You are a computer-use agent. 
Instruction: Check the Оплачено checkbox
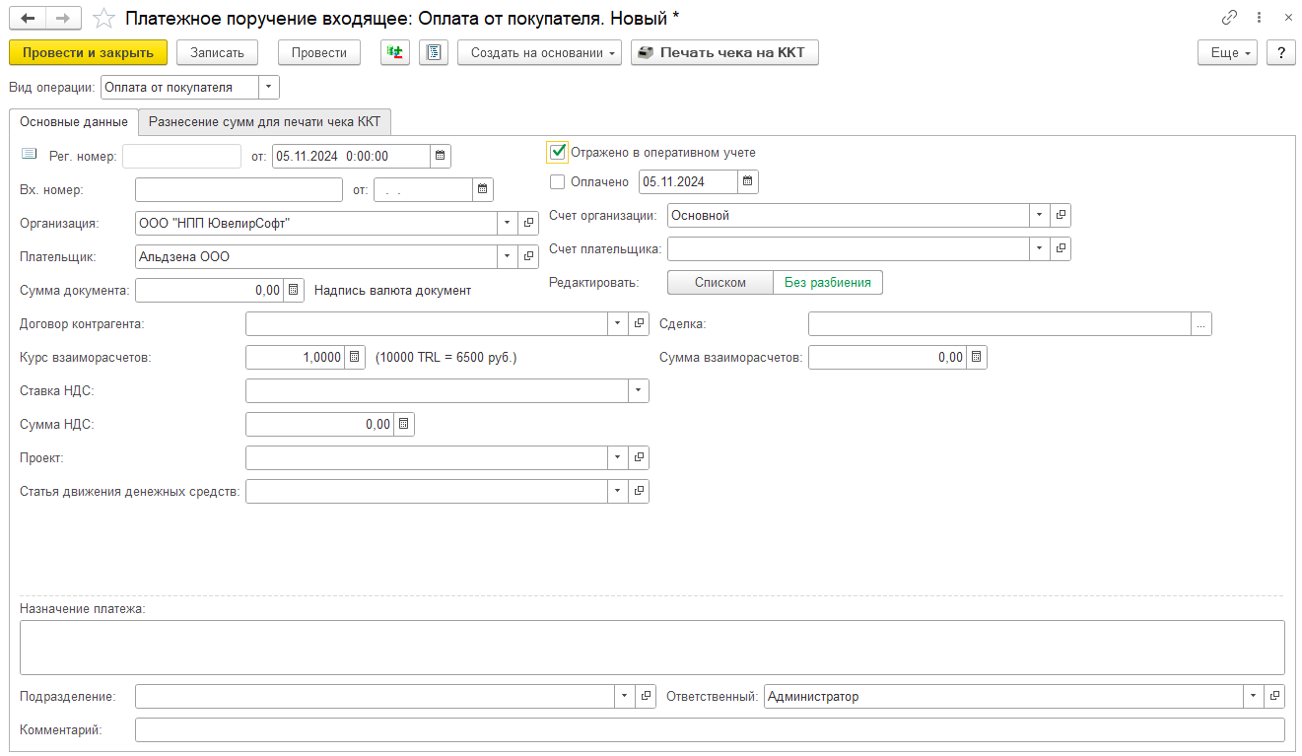[558, 181]
